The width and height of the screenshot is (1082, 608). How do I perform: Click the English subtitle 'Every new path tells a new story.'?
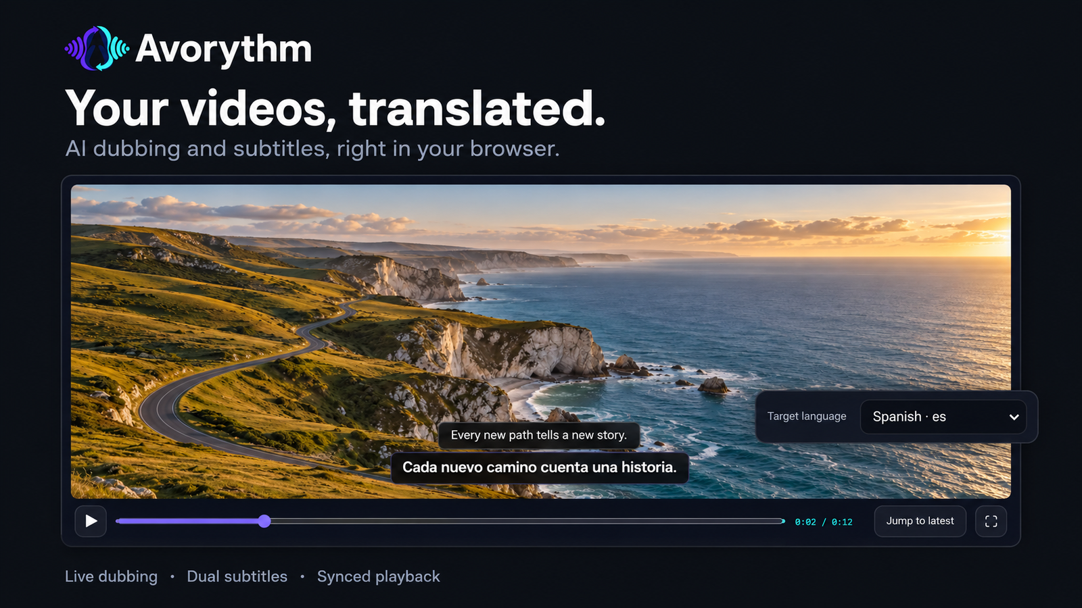[x=539, y=435]
